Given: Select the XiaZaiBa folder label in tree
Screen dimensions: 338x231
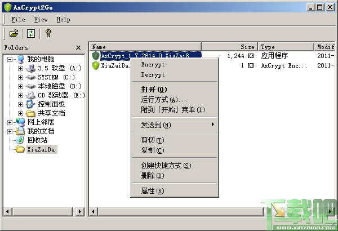Looking at the screenshot, I should pos(41,149).
